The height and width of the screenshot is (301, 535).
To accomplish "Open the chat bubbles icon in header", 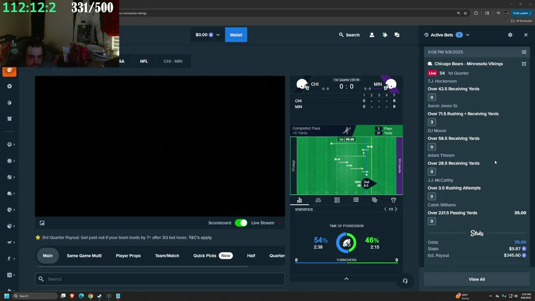I will tap(397, 35).
